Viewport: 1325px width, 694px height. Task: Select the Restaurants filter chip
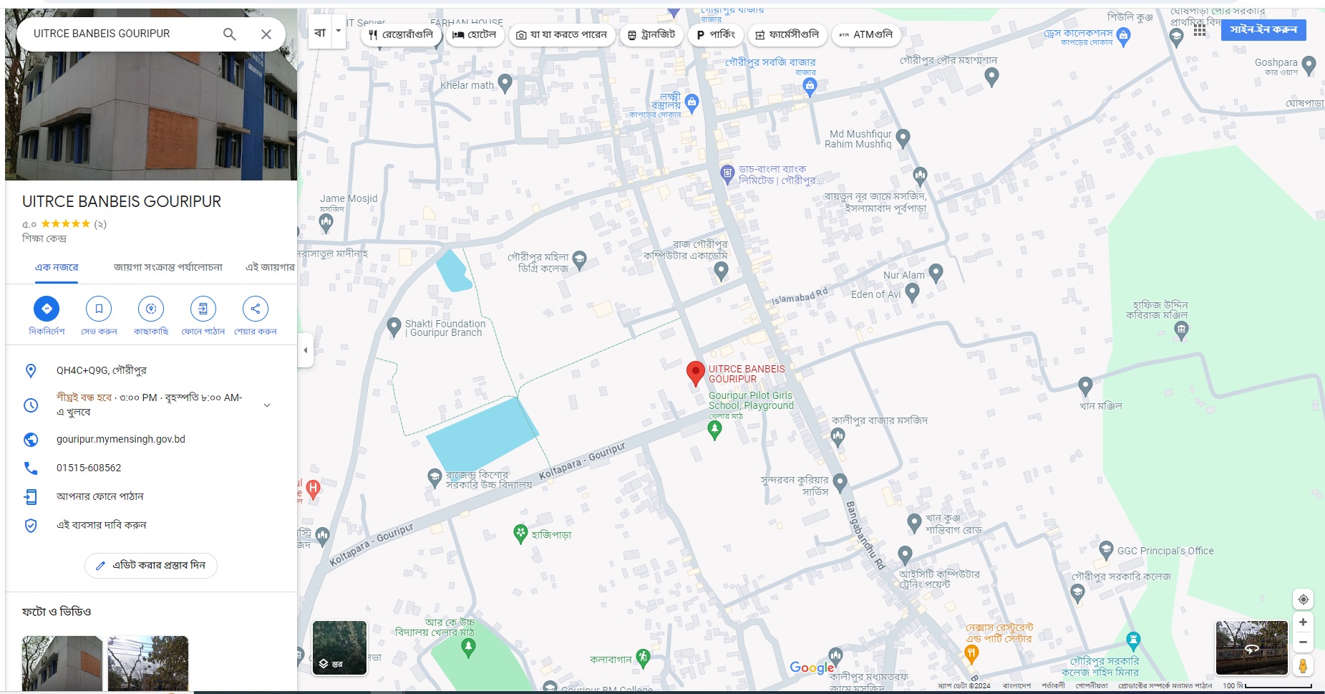point(401,34)
